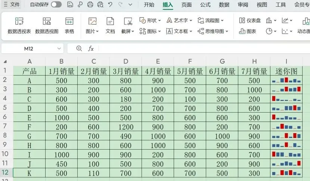Image resolution: width=310 pixels, height=181 pixels.
Task: Click the undo arrow icon
Action: tap(110, 4)
